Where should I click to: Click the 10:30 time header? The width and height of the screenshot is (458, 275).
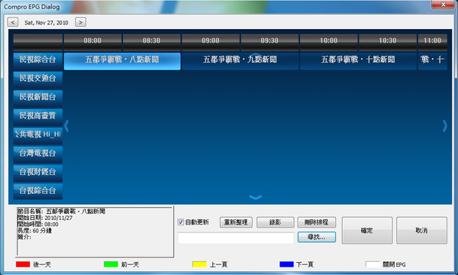pos(388,42)
